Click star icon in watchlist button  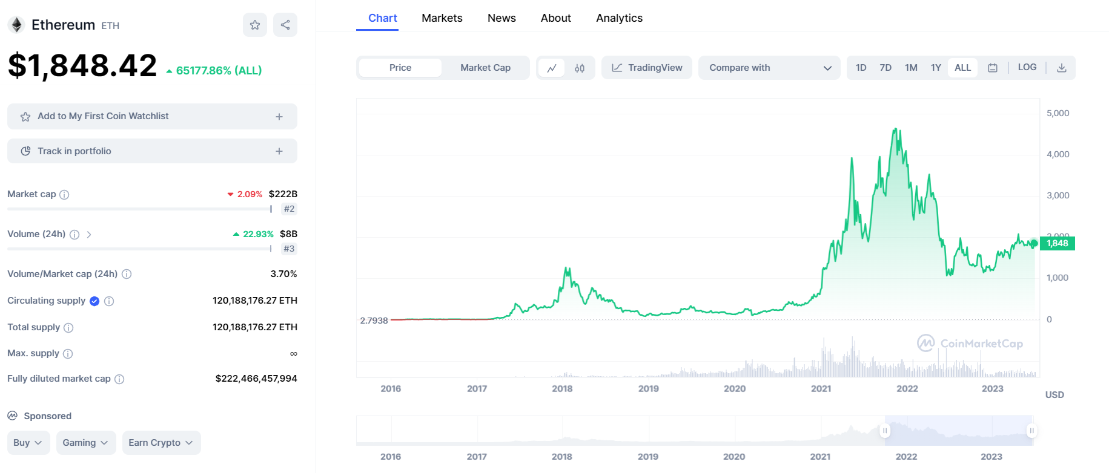point(25,117)
